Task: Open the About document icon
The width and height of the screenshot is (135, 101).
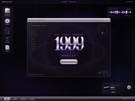Action: click(x=7, y=47)
